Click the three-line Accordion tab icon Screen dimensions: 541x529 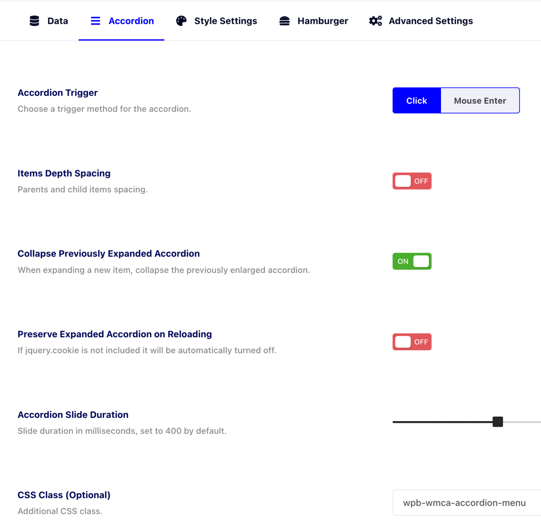(95, 21)
